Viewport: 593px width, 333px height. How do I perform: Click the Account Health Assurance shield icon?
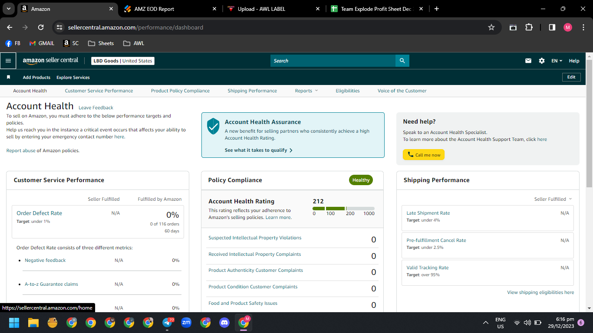213,126
